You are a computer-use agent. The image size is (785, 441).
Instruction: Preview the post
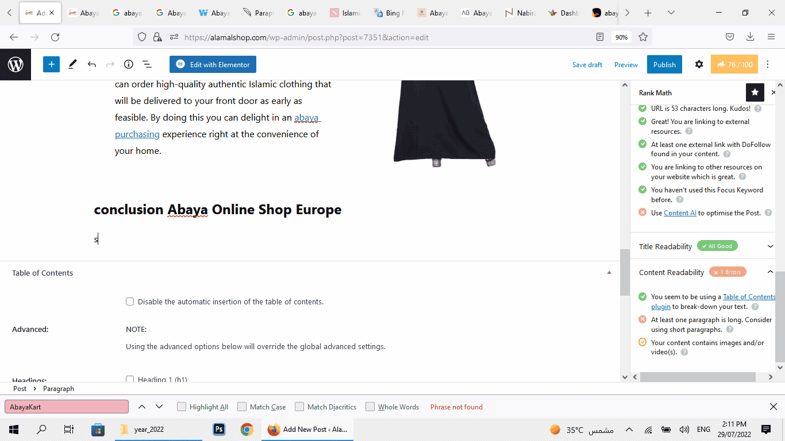coord(626,65)
